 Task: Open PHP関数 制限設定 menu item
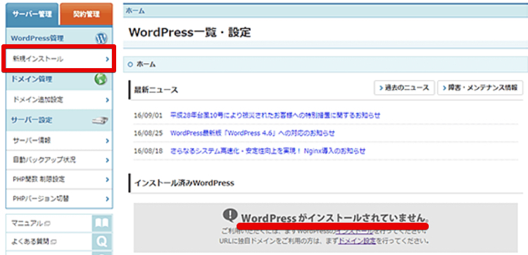click(59, 179)
